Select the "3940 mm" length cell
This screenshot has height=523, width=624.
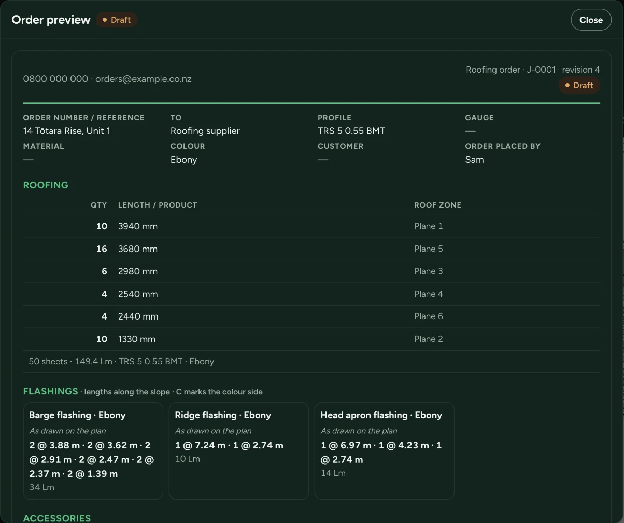click(138, 226)
